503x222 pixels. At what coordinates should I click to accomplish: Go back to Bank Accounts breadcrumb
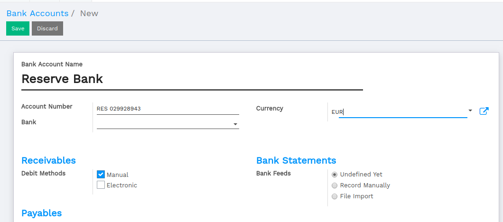coord(37,13)
